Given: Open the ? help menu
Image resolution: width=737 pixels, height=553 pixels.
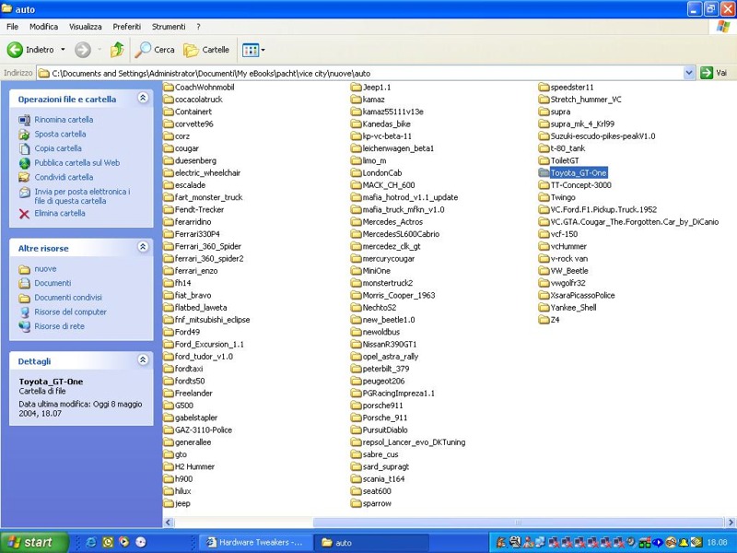Looking at the screenshot, I should [x=198, y=27].
